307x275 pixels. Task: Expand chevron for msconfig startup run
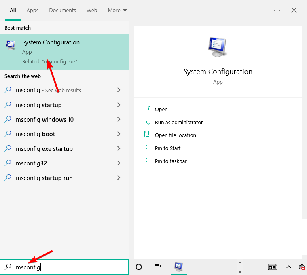[119, 178]
